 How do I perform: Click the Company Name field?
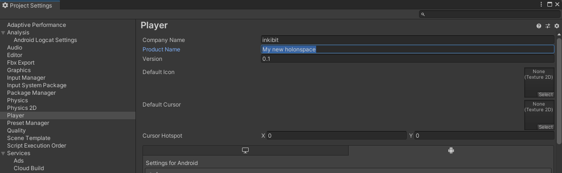click(408, 40)
